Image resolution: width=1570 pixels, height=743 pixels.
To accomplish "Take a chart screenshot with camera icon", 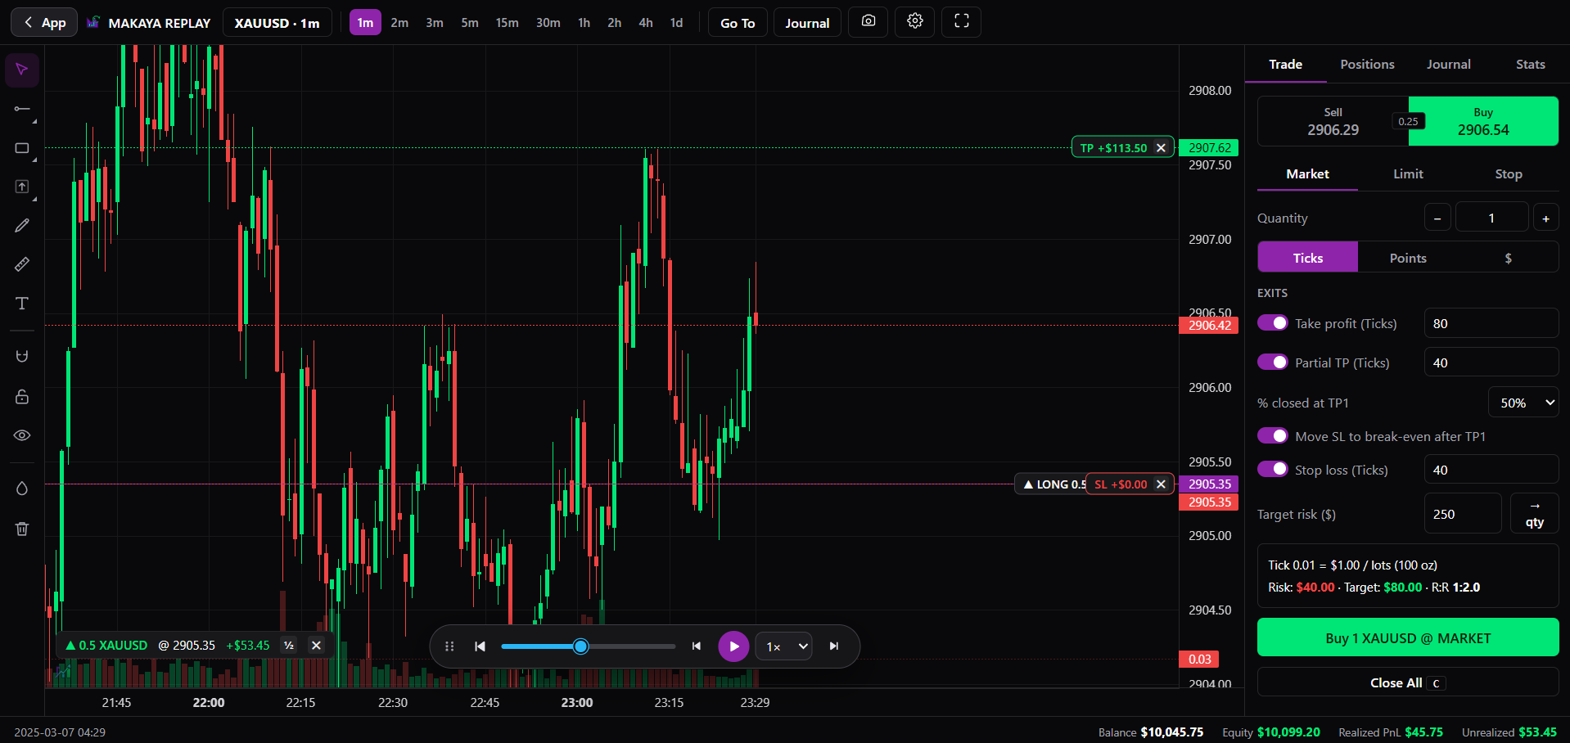I will [868, 21].
